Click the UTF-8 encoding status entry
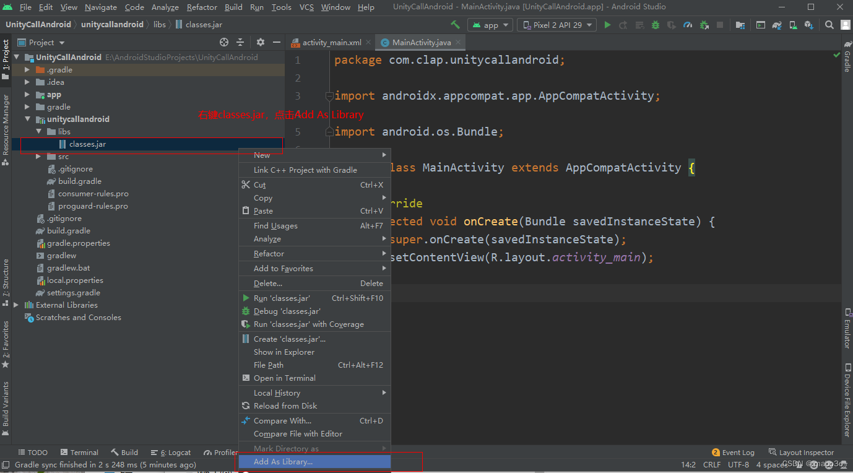 (x=738, y=465)
